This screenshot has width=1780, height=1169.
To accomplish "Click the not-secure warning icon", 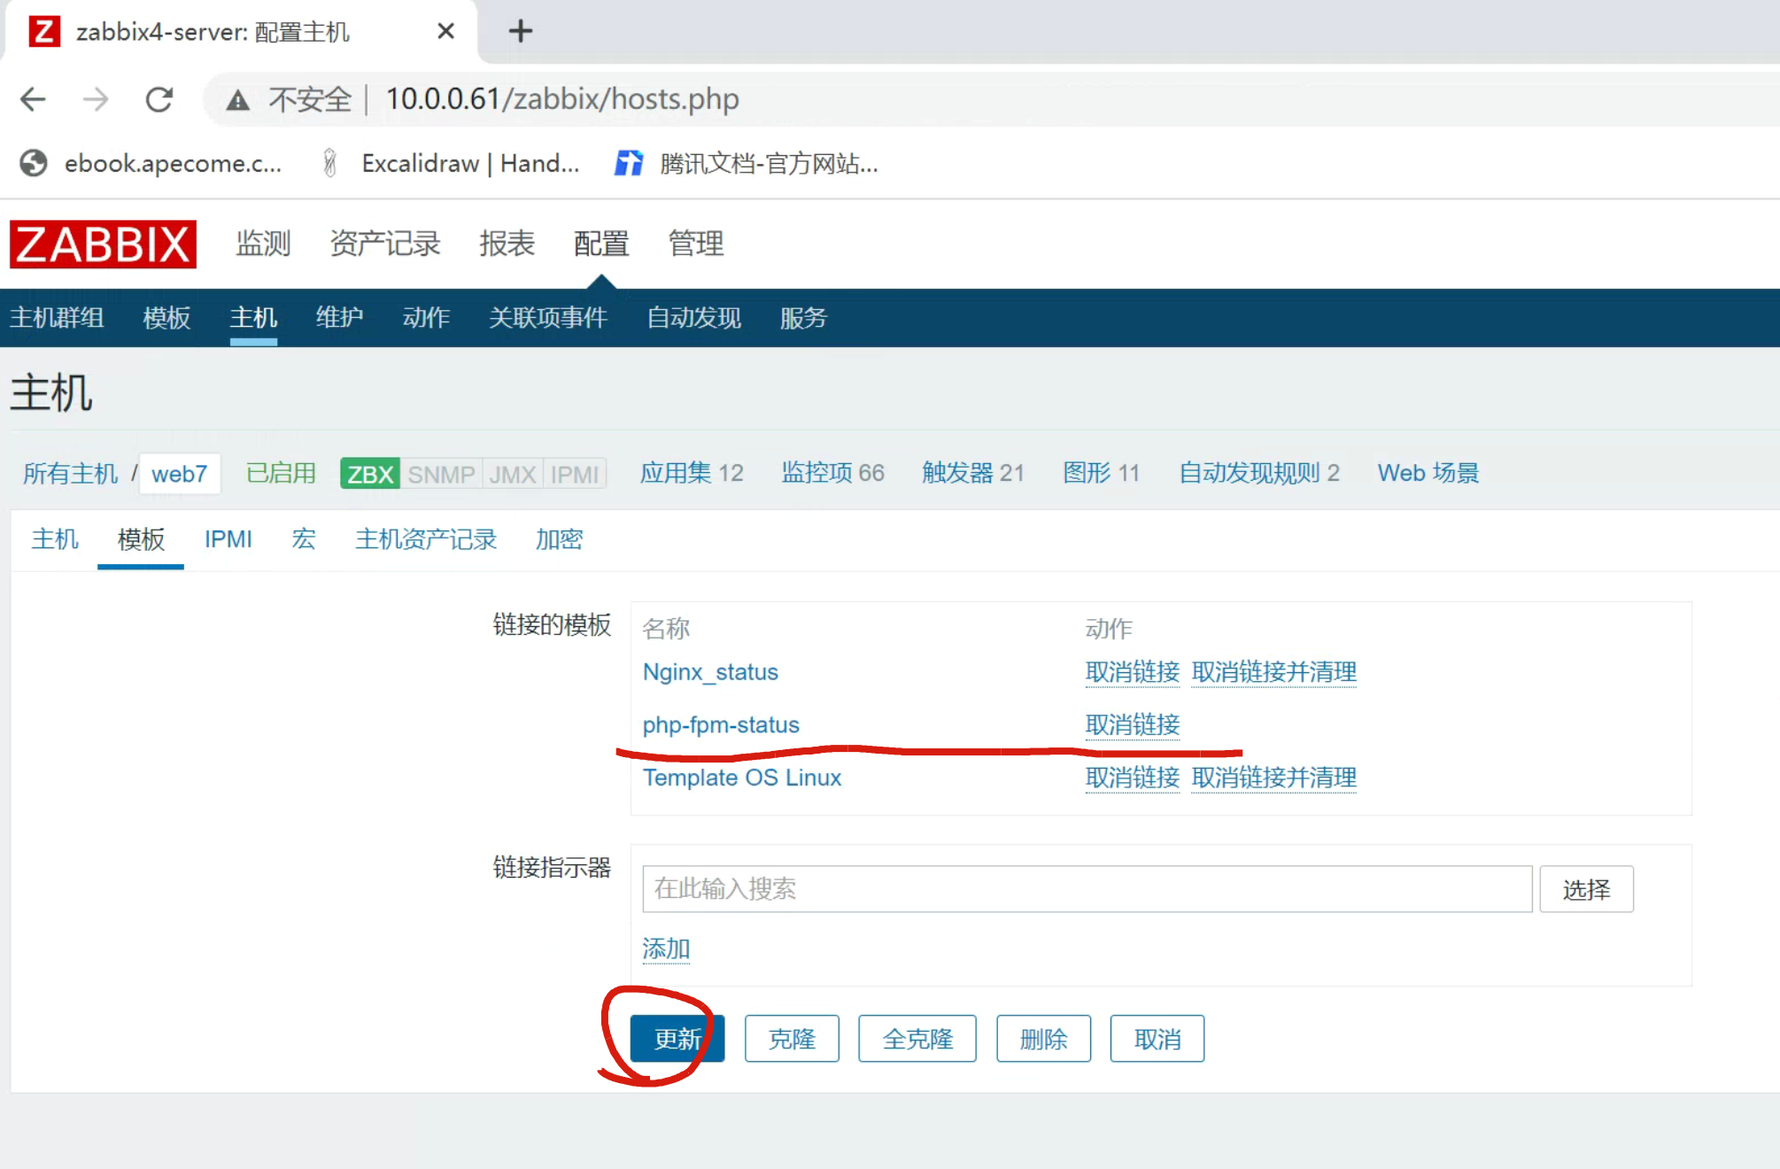I will coord(237,100).
